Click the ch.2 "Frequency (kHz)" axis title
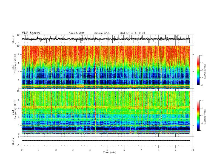Screen dimensions: 217x168 15,109
